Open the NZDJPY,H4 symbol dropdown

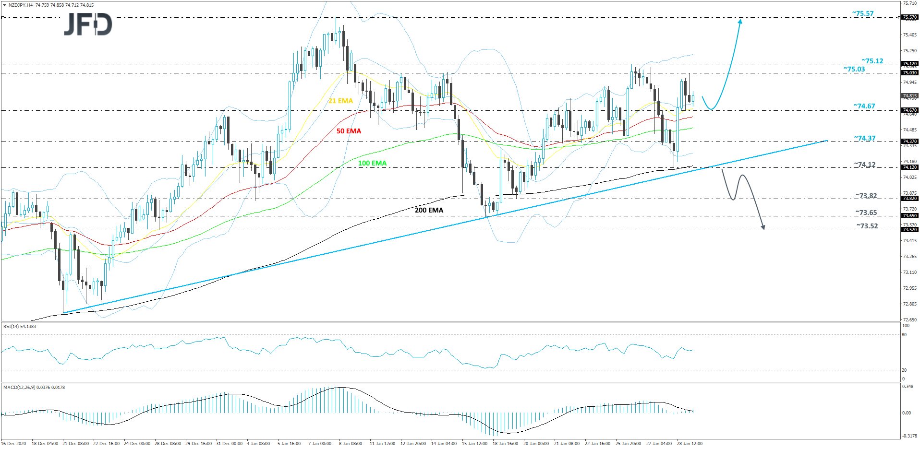[x=5, y=5]
